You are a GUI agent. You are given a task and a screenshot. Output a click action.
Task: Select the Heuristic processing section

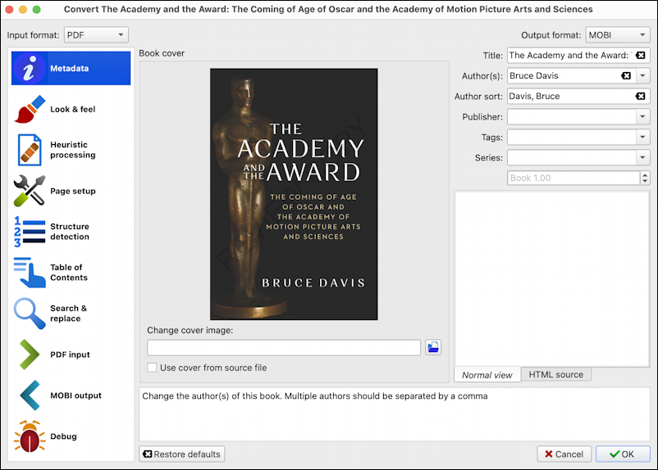[x=71, y=150]
